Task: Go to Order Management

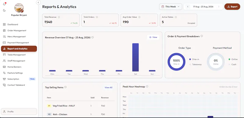Action: pyautogui.click(x=19, y=31)
